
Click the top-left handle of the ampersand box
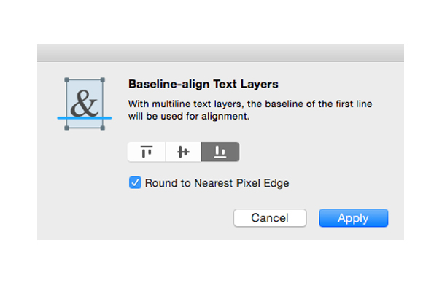[x=67, y=80]
